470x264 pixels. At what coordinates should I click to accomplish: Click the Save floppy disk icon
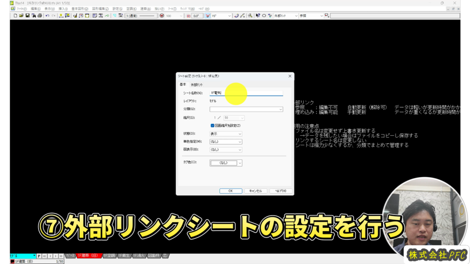pyautogui.click(x=27, y=16)
